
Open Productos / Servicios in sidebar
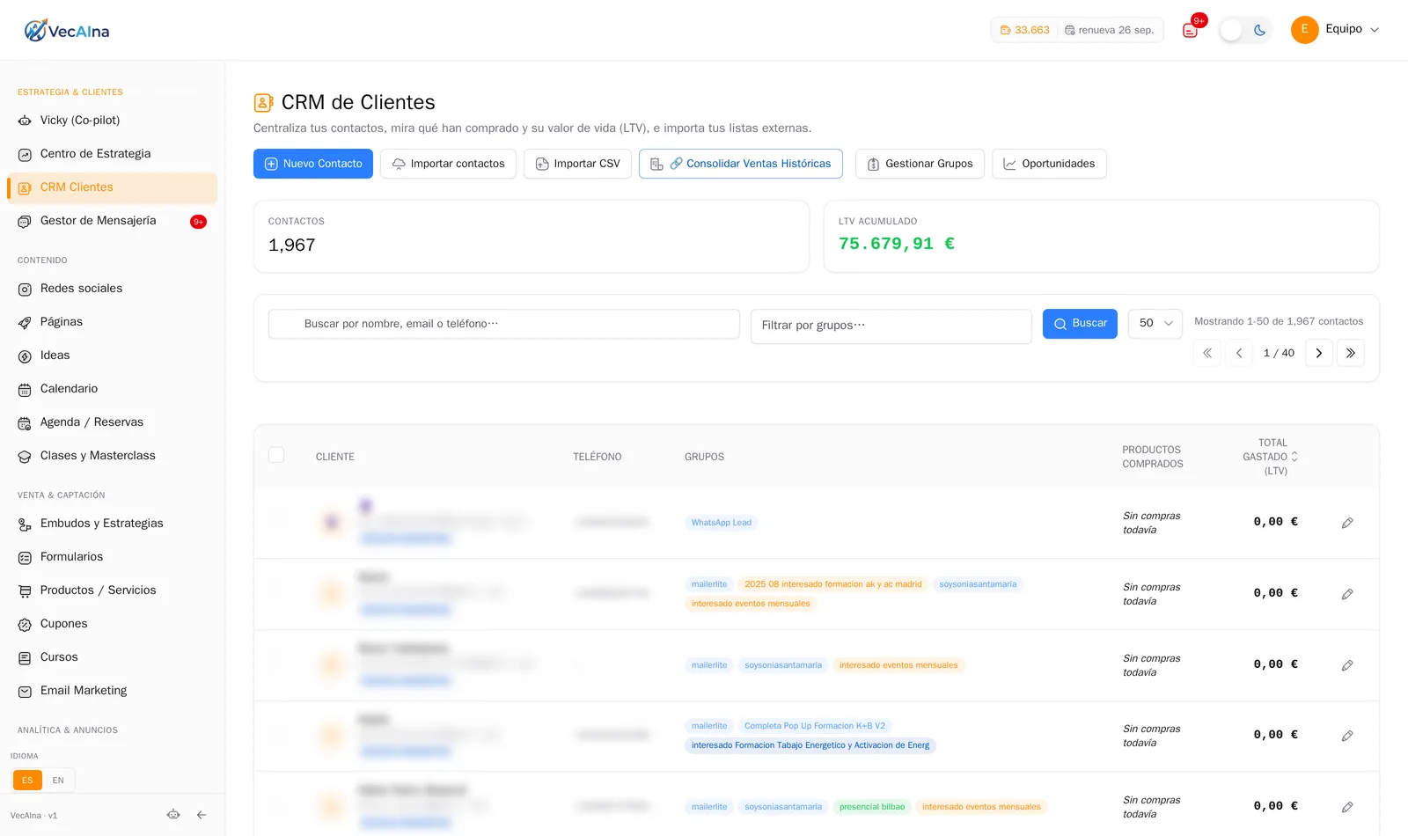tap(112, 590)
